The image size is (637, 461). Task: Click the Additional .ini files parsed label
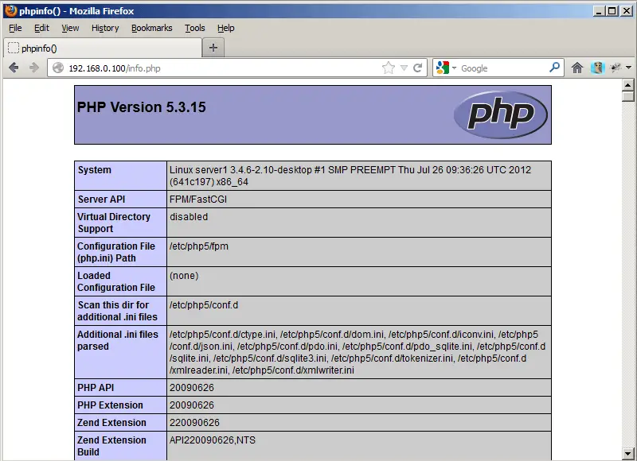[x=118, y=340]
